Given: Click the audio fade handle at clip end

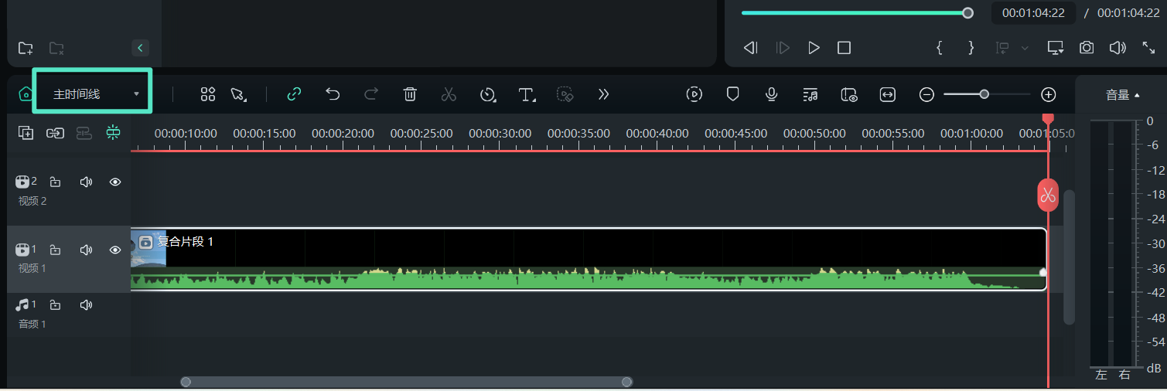Looking at the screenshot, I should tap(1042, 272).
